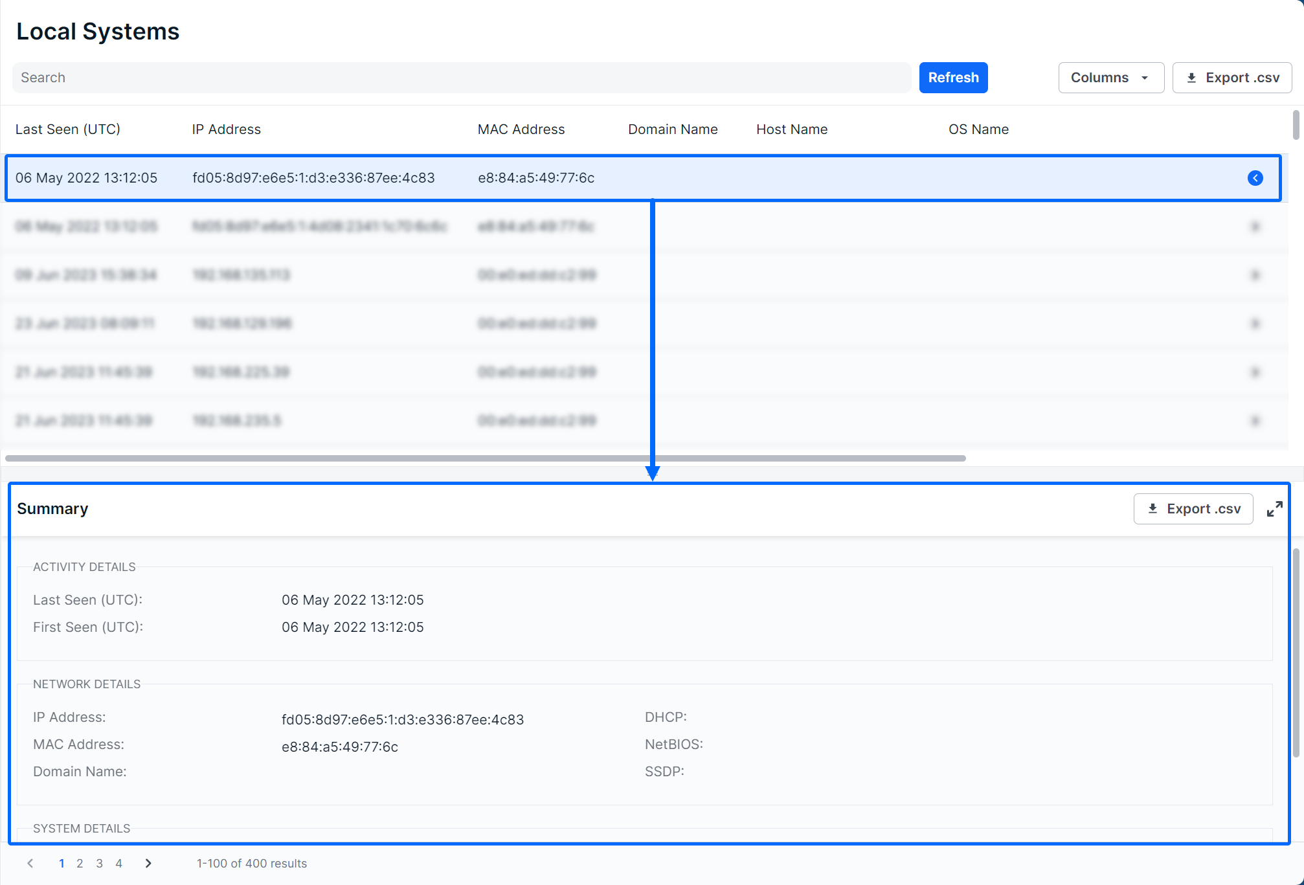The width and height of the screenshot is (1304, 885).
Task: Click into the Search field
Action: tap(461, 78)
